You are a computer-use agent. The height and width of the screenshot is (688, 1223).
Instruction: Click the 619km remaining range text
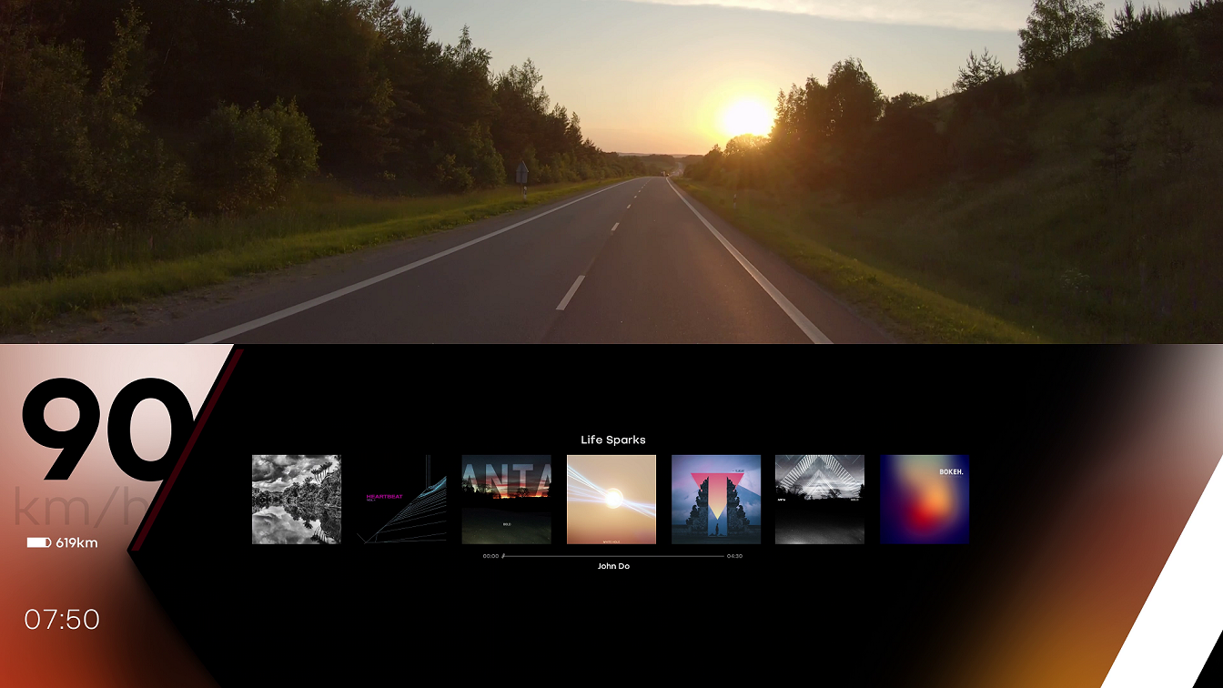tap(76, 543)
